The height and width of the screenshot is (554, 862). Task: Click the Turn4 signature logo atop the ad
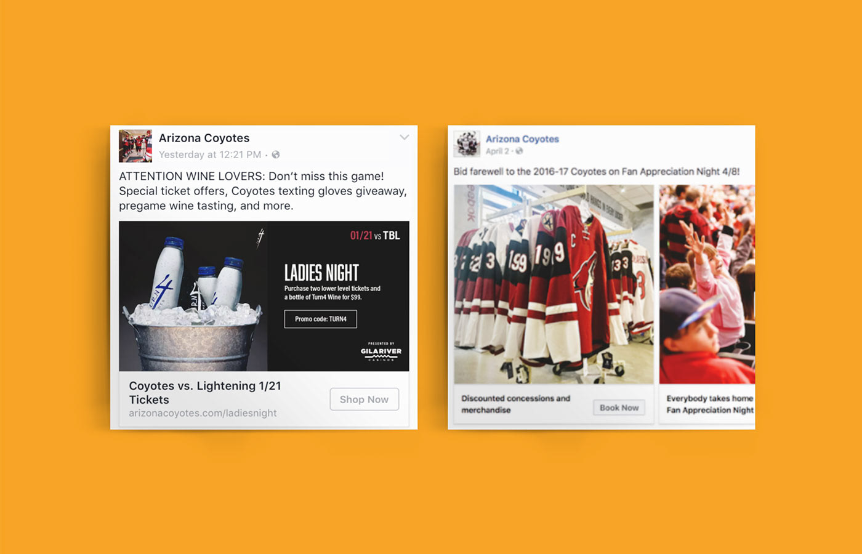pyautogui.click(x=260, y=238)
